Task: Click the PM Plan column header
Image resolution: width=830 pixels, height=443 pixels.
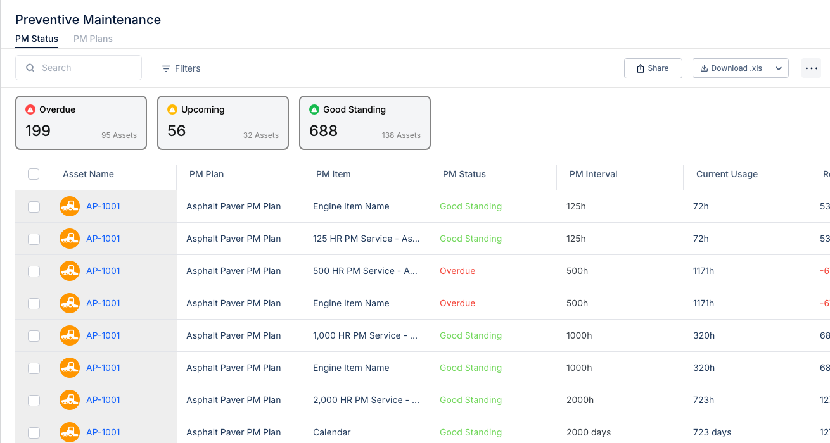Action: coord(207,174)
